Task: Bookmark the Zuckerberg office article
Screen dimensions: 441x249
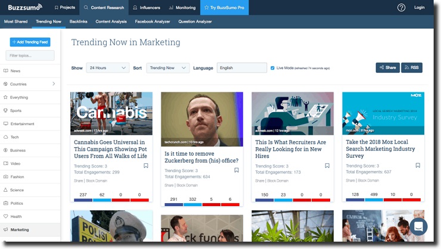Action: tap(237, 170)
